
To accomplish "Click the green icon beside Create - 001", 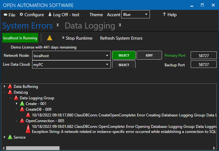I will tap(22, 104).
